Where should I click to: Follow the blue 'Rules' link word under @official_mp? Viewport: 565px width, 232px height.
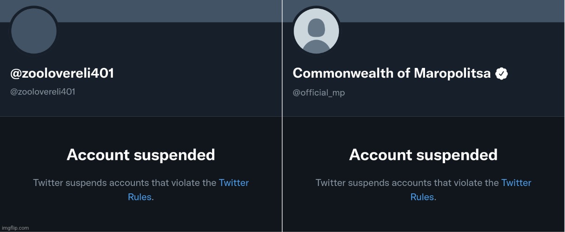(x=422, y=197)
